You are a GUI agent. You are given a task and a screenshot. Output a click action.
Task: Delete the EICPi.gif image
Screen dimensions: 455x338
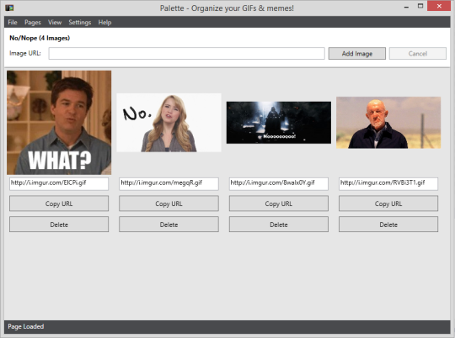pos(59,224)
